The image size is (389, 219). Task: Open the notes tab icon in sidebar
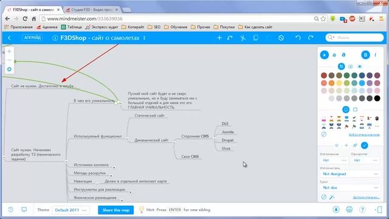click(337, 145)
